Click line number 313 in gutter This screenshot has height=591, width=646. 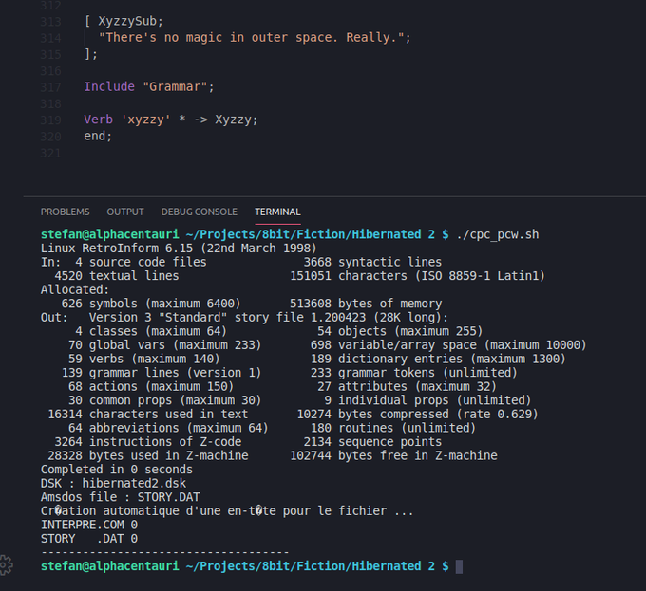coord(50,22)
